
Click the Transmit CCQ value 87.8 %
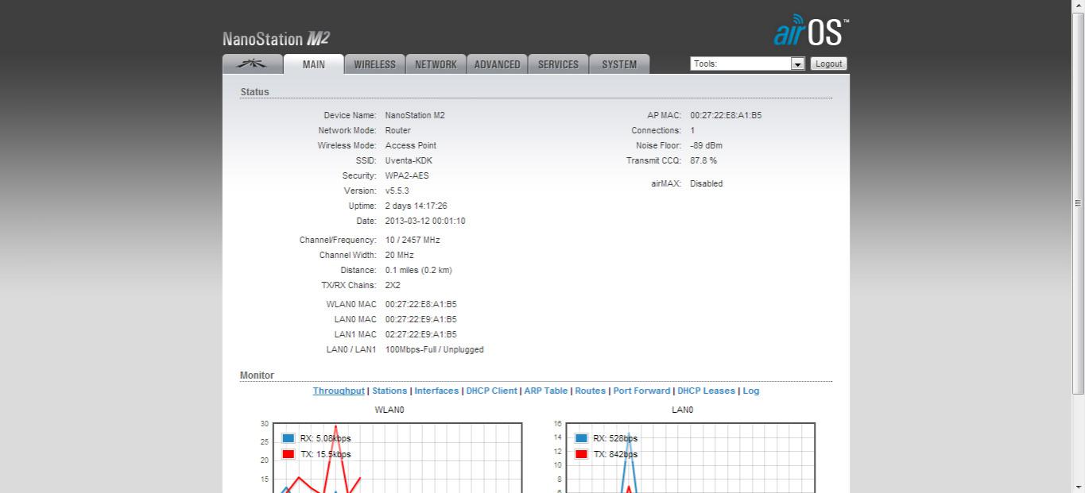703,160
